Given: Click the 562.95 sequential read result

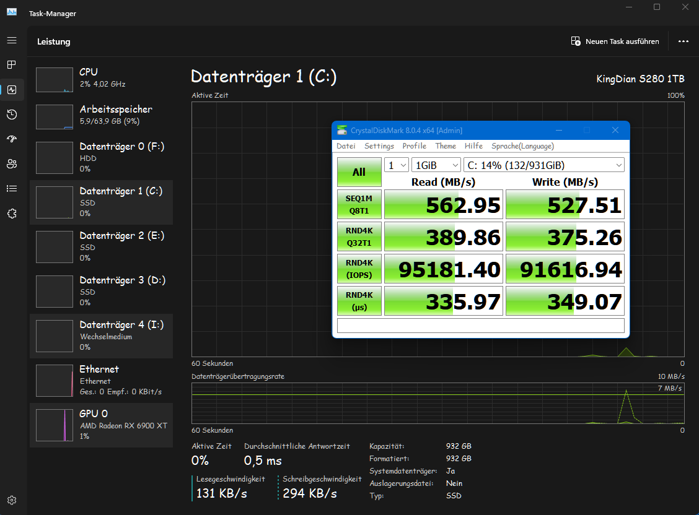Looking at the screenshot, I should (444, 204).
